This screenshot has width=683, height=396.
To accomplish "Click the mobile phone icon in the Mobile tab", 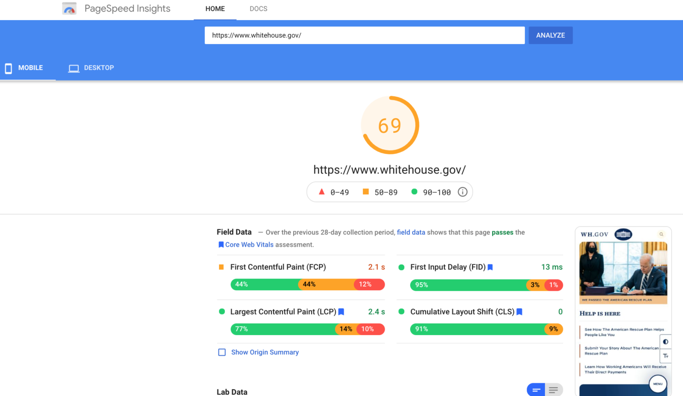I will [x=8, y=68].
